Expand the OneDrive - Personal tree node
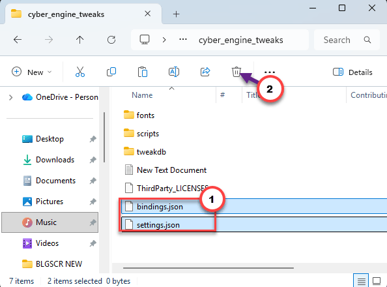The width and height of the screenshot is (387, 287). click(10, 97)
